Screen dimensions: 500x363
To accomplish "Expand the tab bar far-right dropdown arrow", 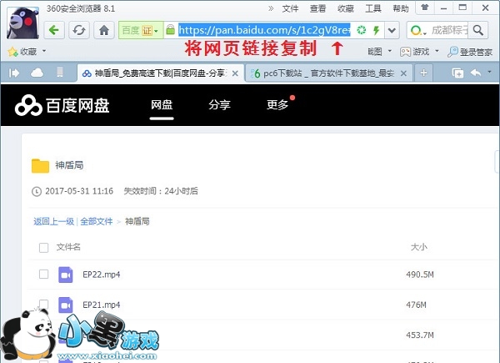I will [x=489, y=72].
